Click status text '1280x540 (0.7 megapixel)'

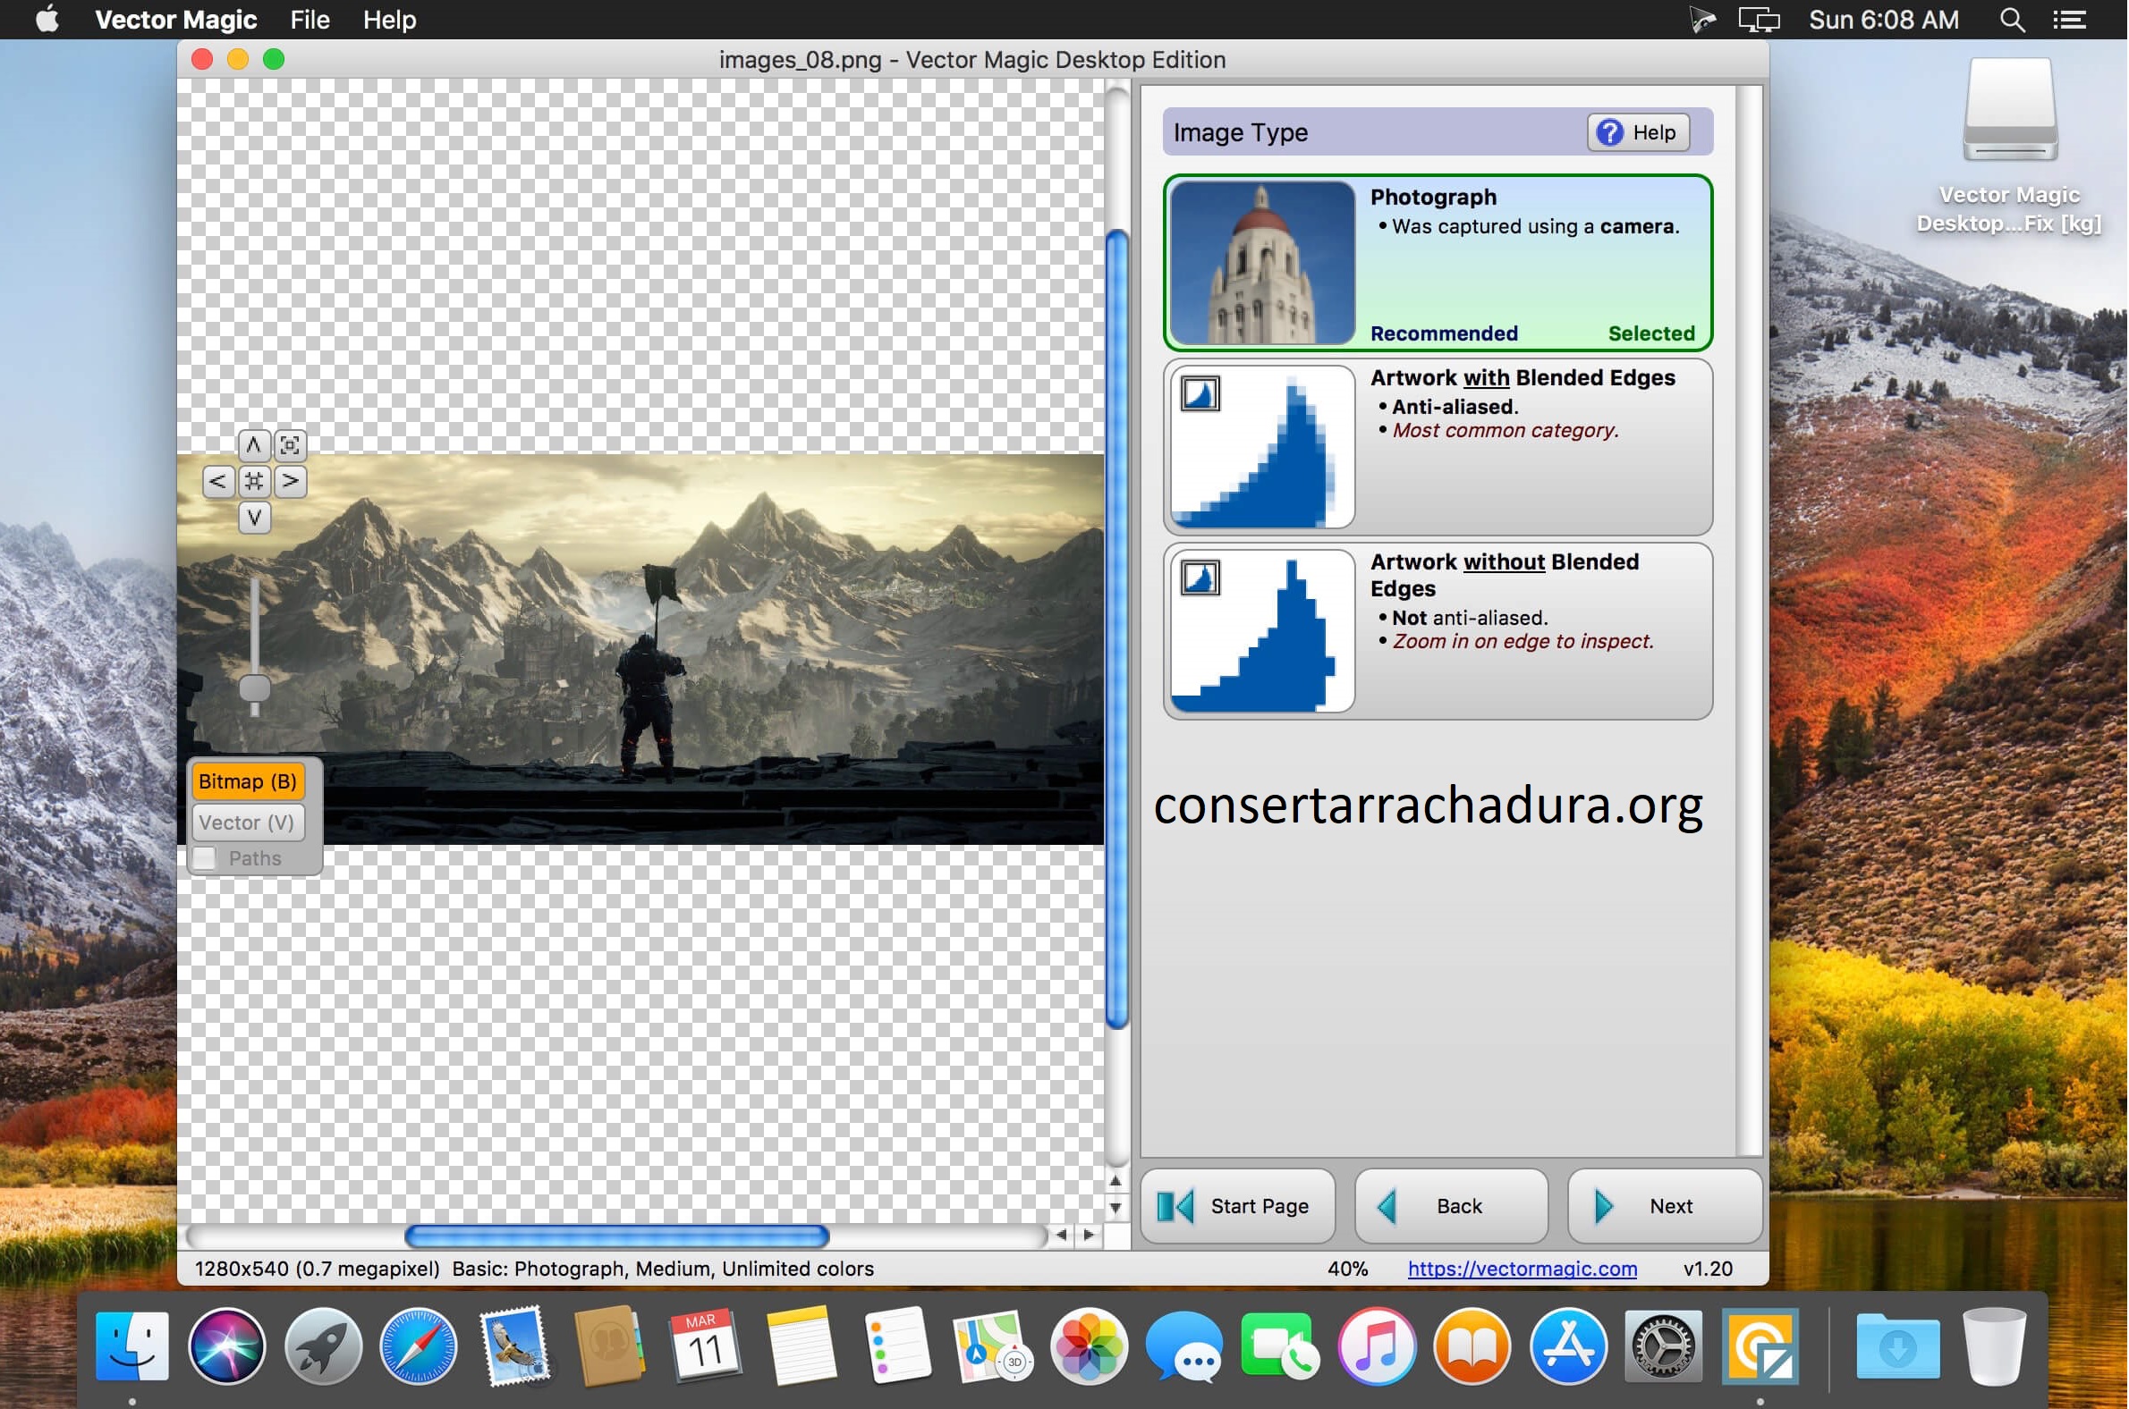pyautogui.click(x=317, y=1268)
